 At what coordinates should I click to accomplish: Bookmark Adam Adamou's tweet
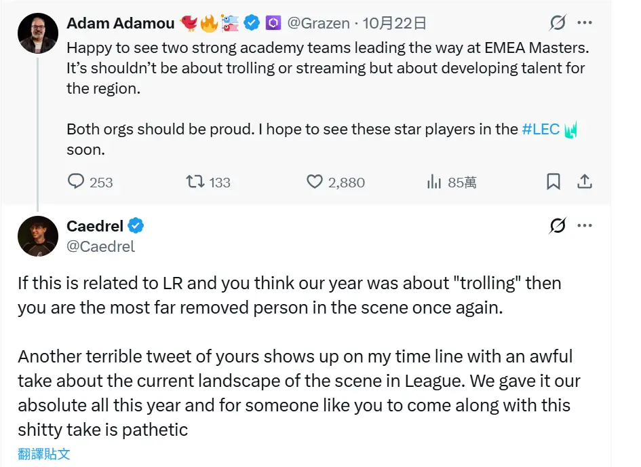[553, 182]
